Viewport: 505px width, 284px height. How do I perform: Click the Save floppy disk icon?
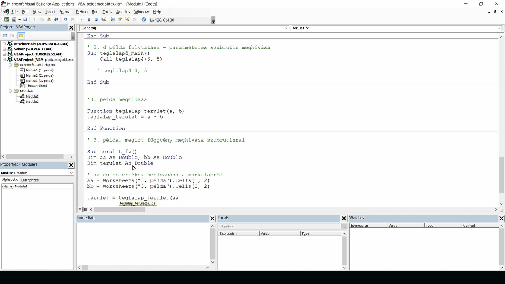[25, 20]
